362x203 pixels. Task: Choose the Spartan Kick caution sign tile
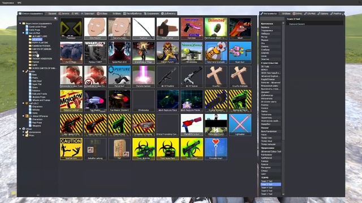tap(71, 149)
